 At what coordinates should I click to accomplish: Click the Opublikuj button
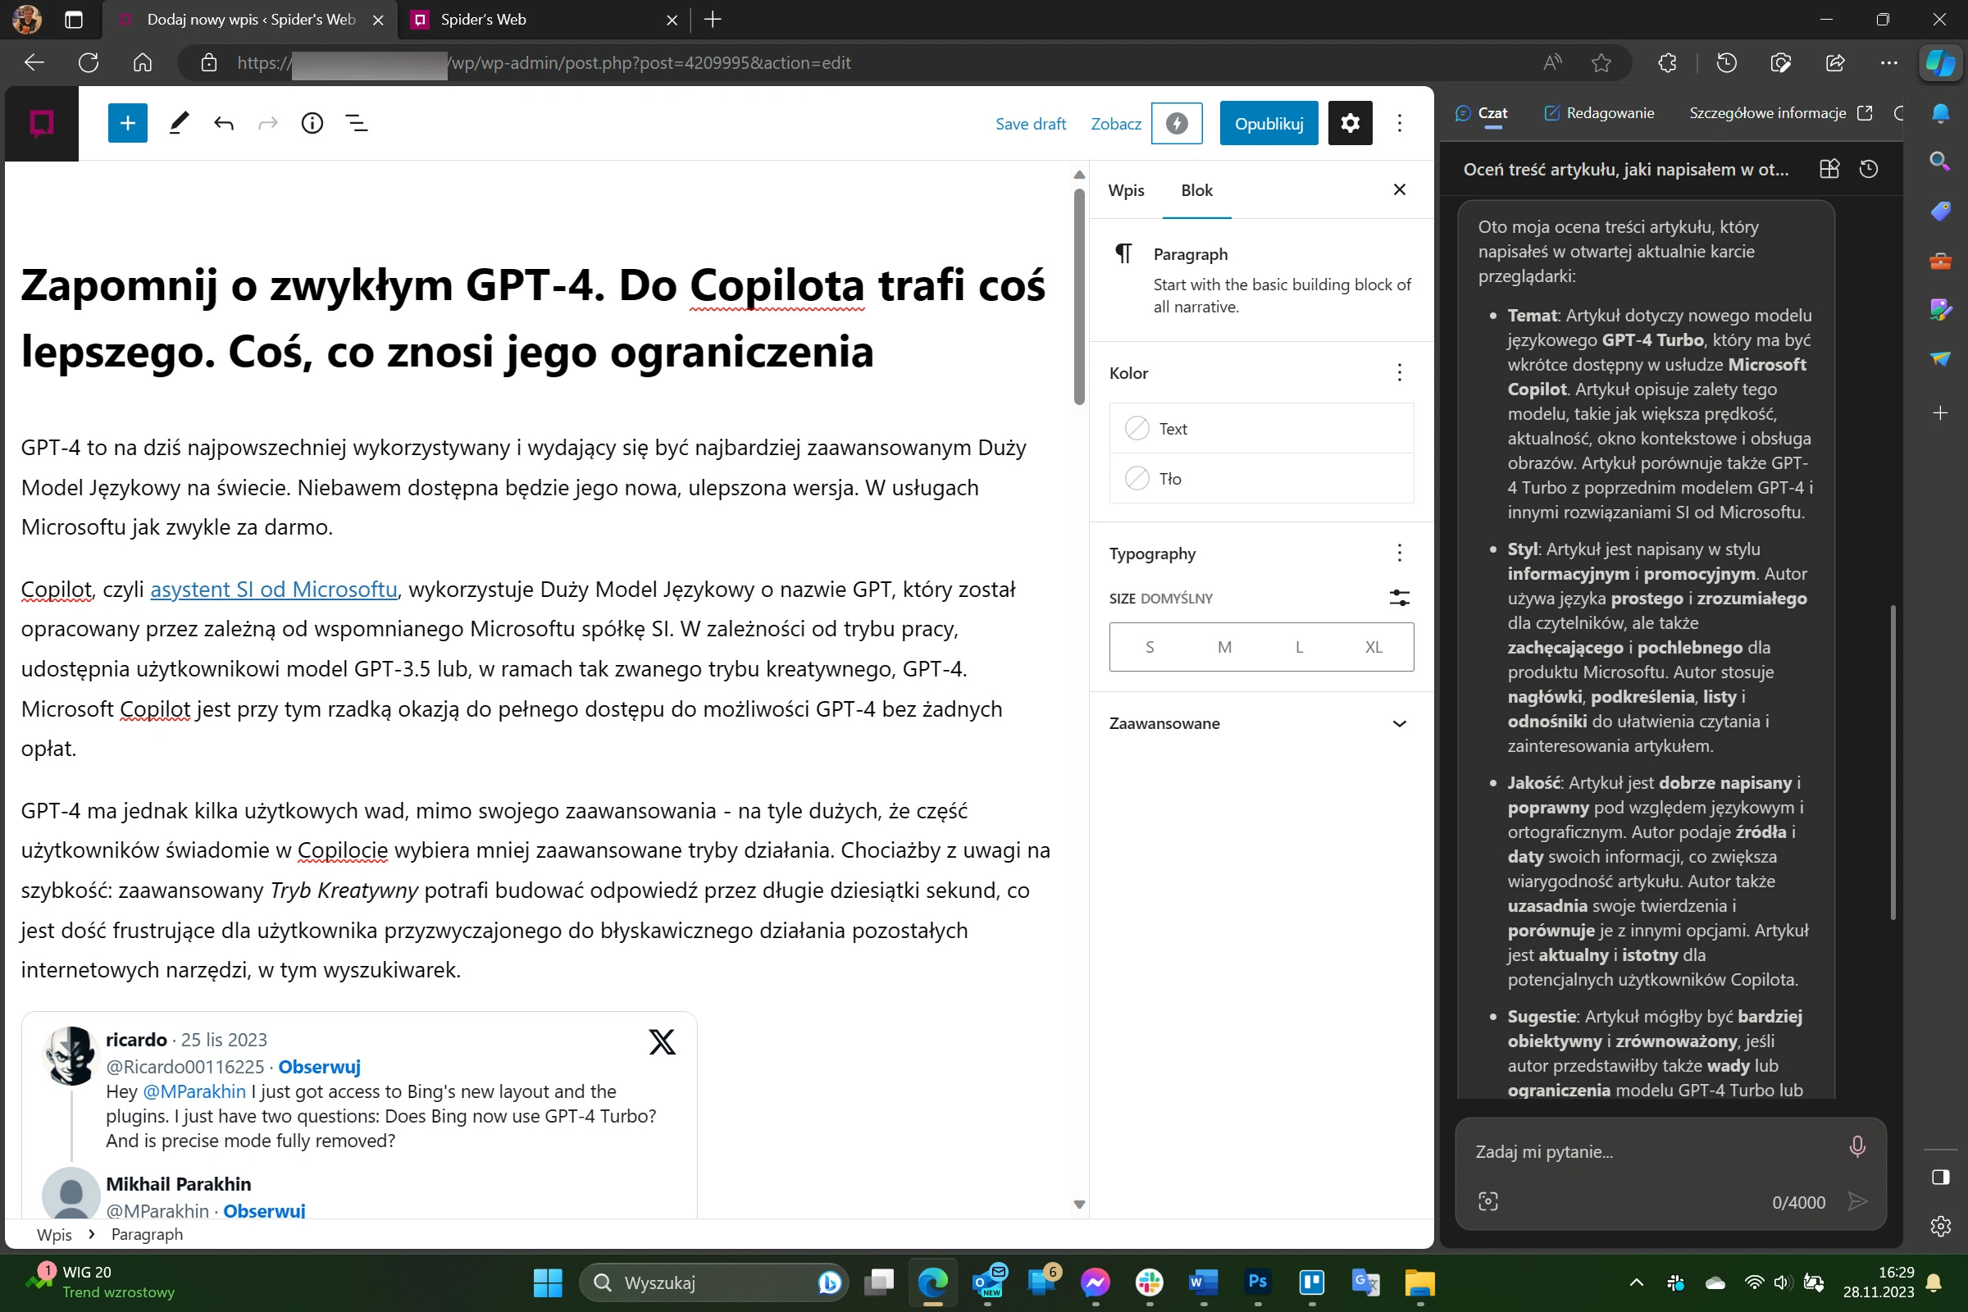[x=1269, y=123]
